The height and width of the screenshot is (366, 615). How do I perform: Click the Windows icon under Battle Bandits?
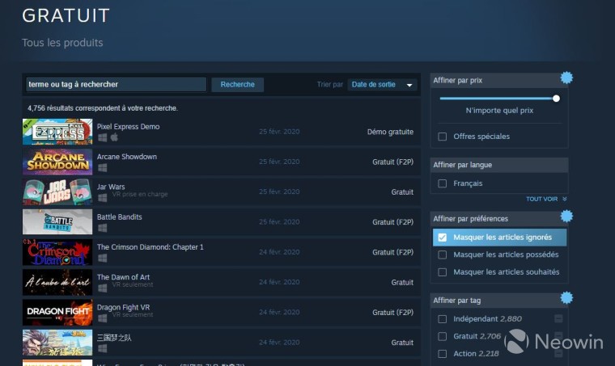(103, 228)
